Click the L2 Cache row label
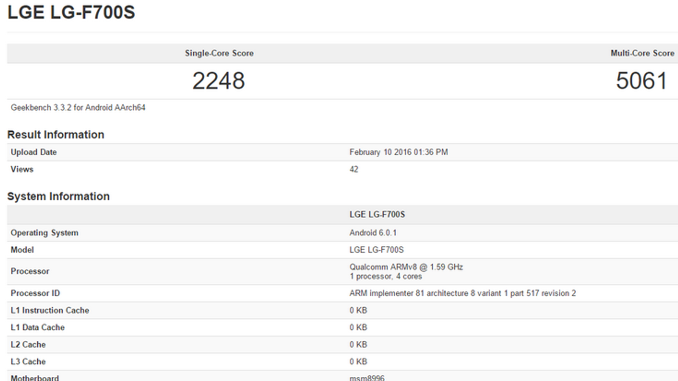Image resolution: width=678 pixels, height=381 pixels. coord(28,345)
